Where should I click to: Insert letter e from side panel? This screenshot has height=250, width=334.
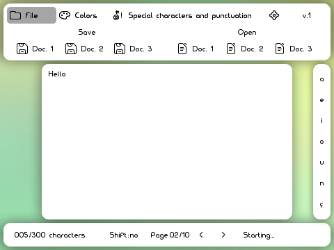(x=321, y=100)
